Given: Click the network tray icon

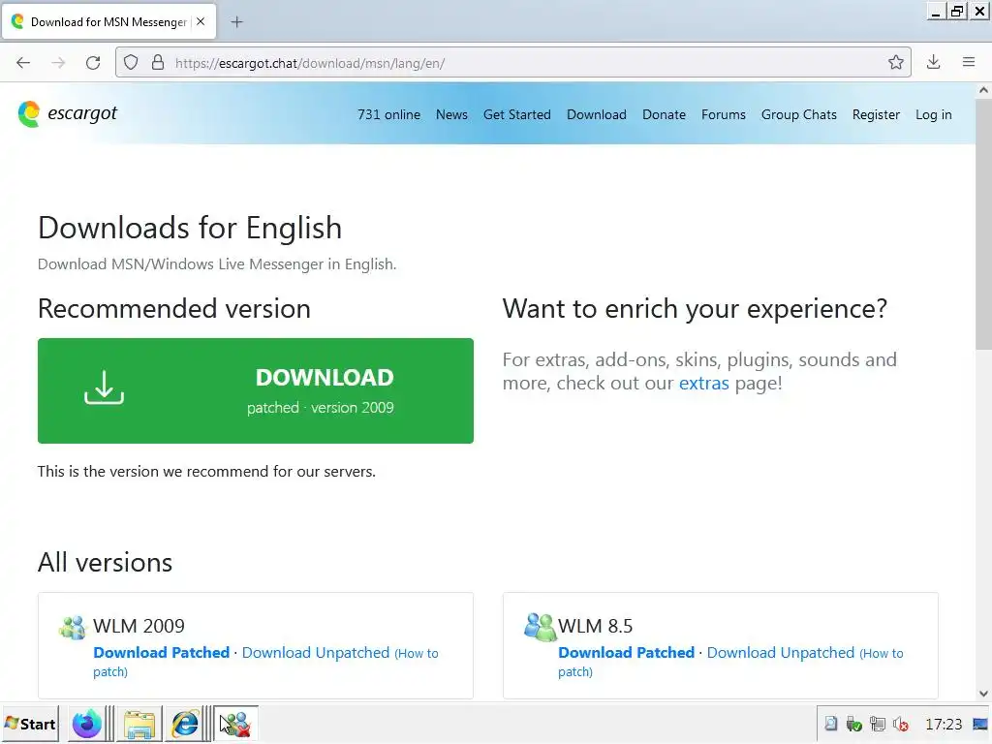Looking at the screenshot, I should click(878, 724).
